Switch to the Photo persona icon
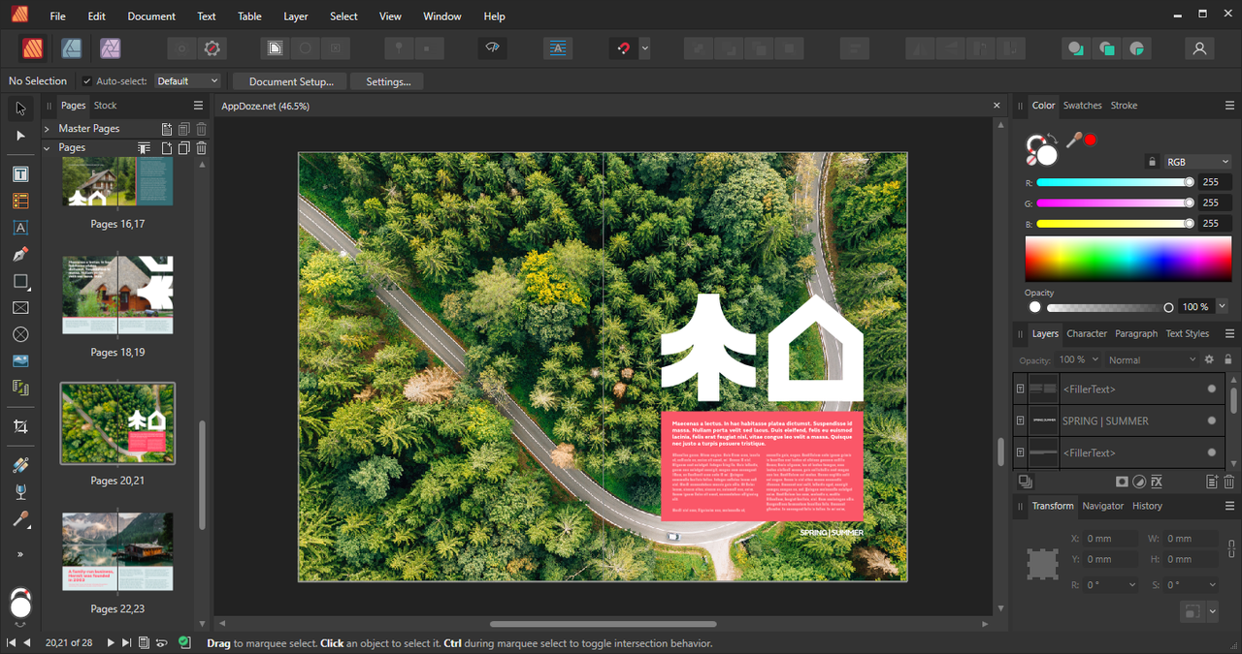Screen dimensions: 1242x654 pos(110,47)
